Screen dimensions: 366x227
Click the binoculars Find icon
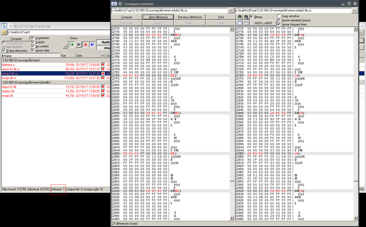[x=240, y=17]
